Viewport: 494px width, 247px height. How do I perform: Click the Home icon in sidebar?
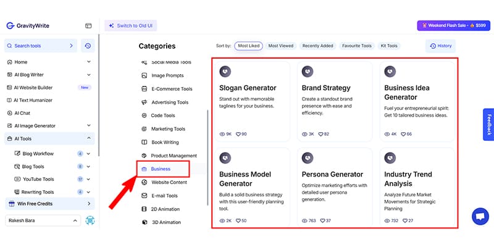(9, 62)
